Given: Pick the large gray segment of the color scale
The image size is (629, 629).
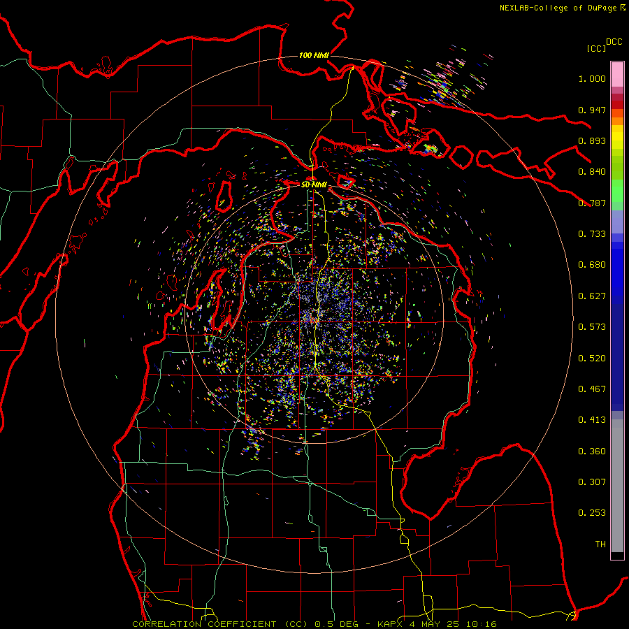Looking at the screenshot, I should [617, 489].
